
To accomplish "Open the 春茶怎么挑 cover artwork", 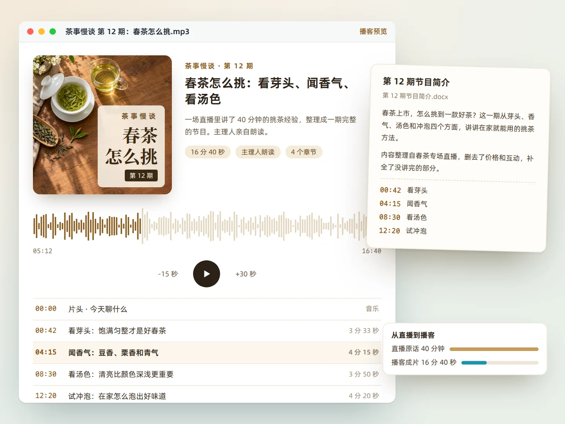I will coord(102,125).
